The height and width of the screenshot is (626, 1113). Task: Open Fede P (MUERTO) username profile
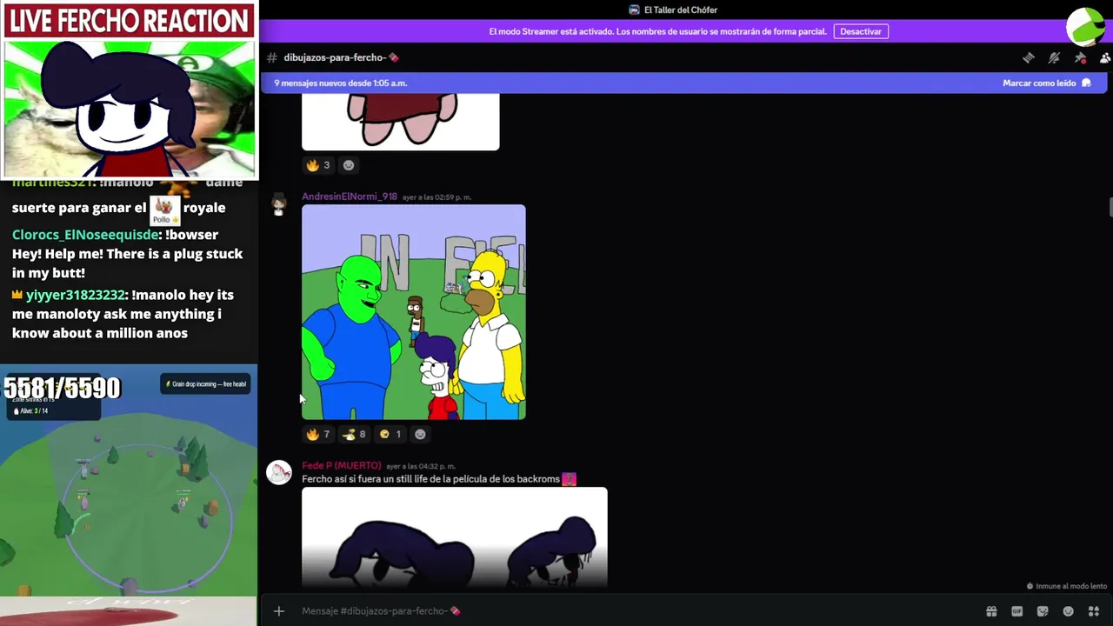pos(342,466)
